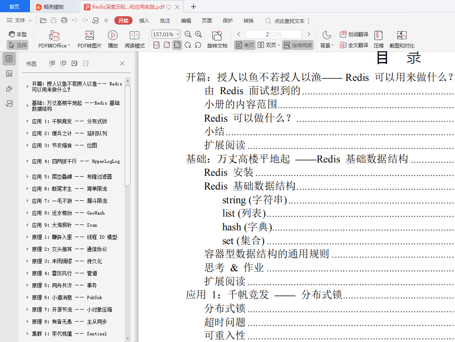Toggle 连续阅读 continuous reading
This screenshot has width=455, height=342.
(298, 45)
